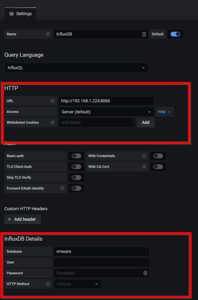Click the info icon beside Name
This screenshot has width=198, height=300.
point(48,34)
